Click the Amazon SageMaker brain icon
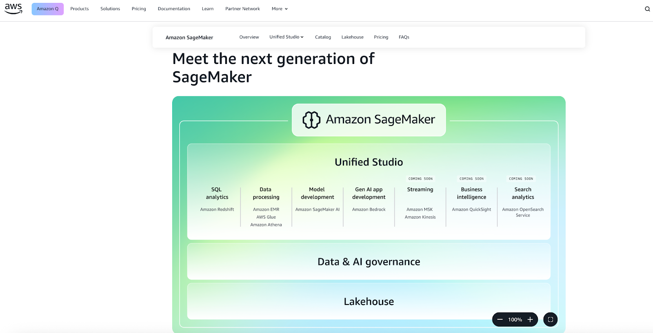Viewport: 653px width, 333px height. pos(311,120)
